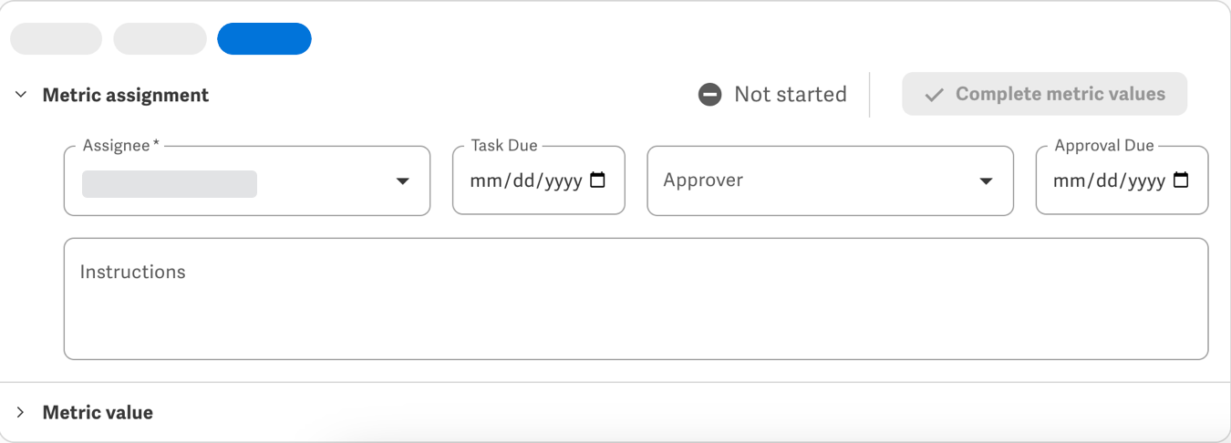Viewport: 1231px width, 443px height.
Task: Click the Approver dropdown arrow
Action: (x=986, y=181)
